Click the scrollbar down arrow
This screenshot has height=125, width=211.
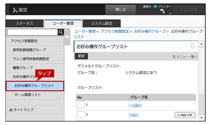[x=202, y=118]
